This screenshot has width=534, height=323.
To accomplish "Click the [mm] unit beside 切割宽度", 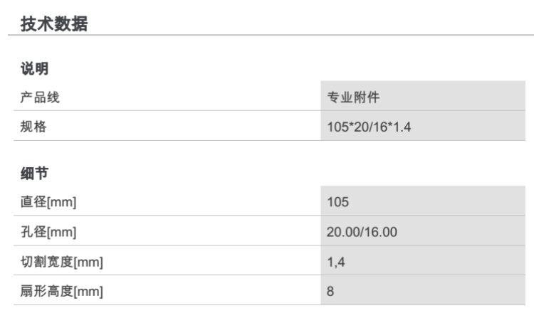I will tap(88, 262).
